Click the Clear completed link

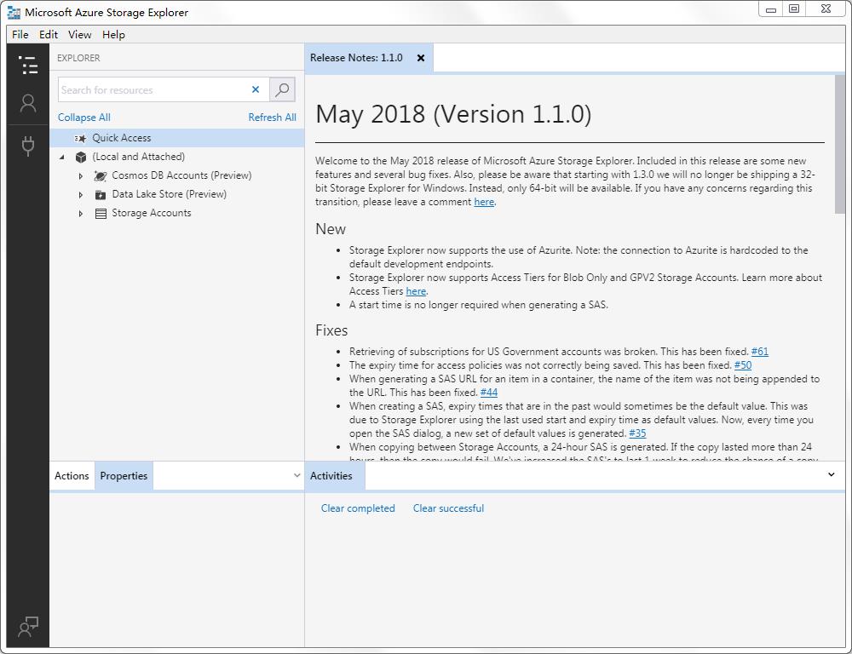pyautogui.click(x=358, y=508)
